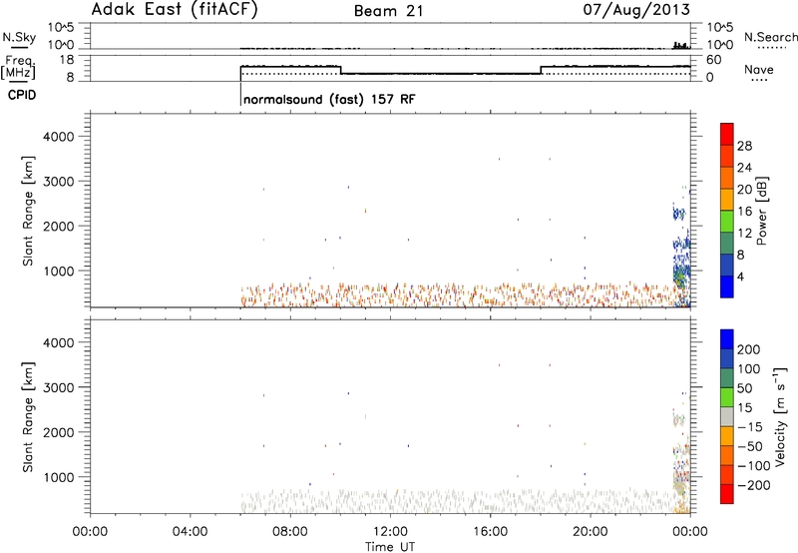Click the 'Time UT' axis title
This screenshot has width=798, height=553.
(390, 547)
